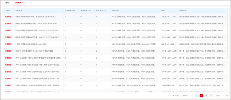Click regulation text in 国有资本经营预算 row
Screen dimensions: 231x100
(202, 37)
